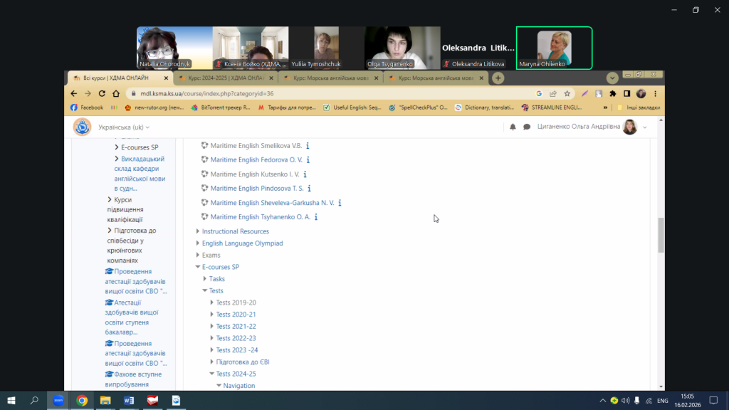729x410 pixels.
Task: Open the messages chat bubble icon
Action: 527,127
